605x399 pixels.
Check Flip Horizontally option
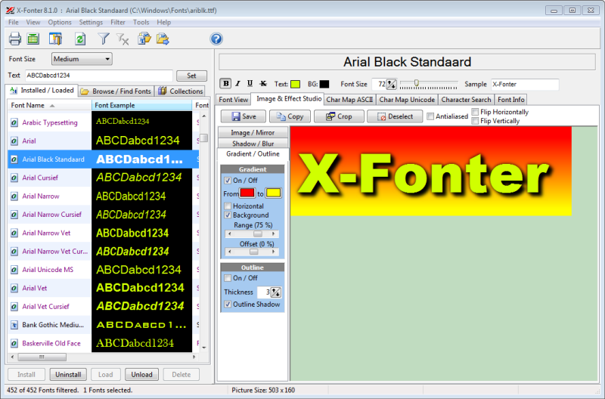[x=476, y=112]
